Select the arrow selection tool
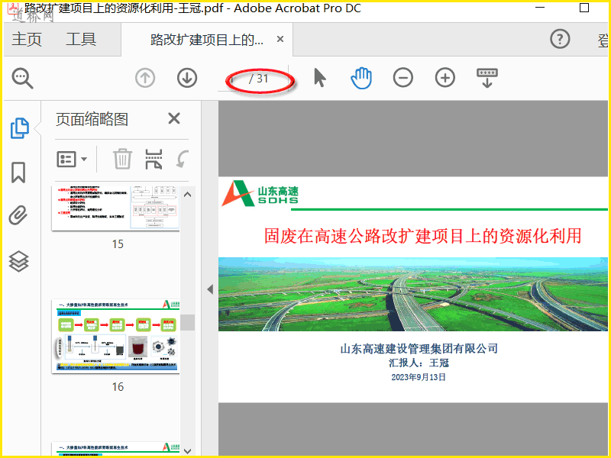The image size is (611, 458). tap(319, 78)
